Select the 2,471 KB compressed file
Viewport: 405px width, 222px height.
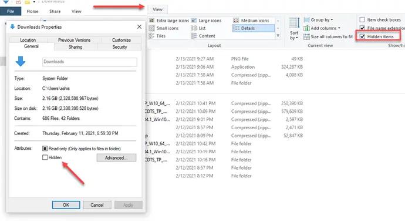(225, 127)
